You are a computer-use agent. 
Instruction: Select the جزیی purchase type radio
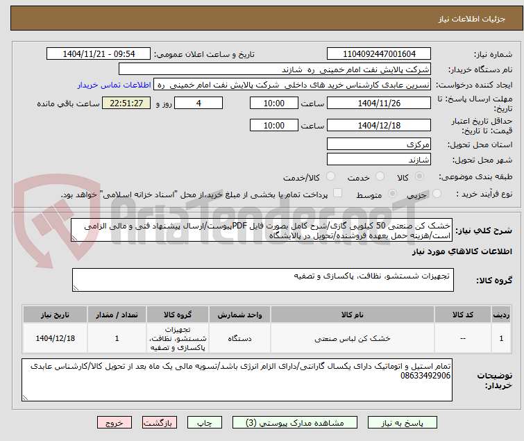coord(437,194)
